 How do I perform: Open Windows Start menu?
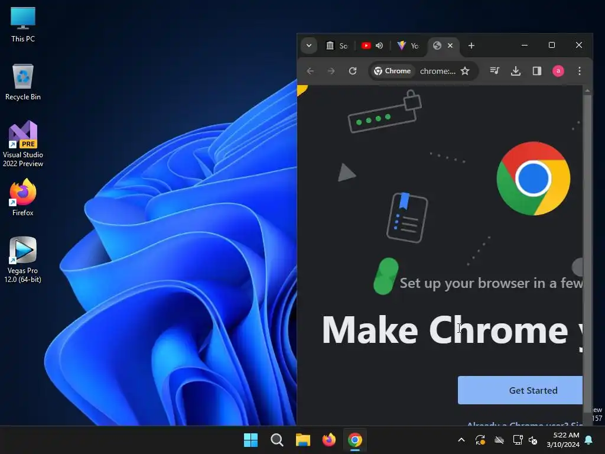251,440
